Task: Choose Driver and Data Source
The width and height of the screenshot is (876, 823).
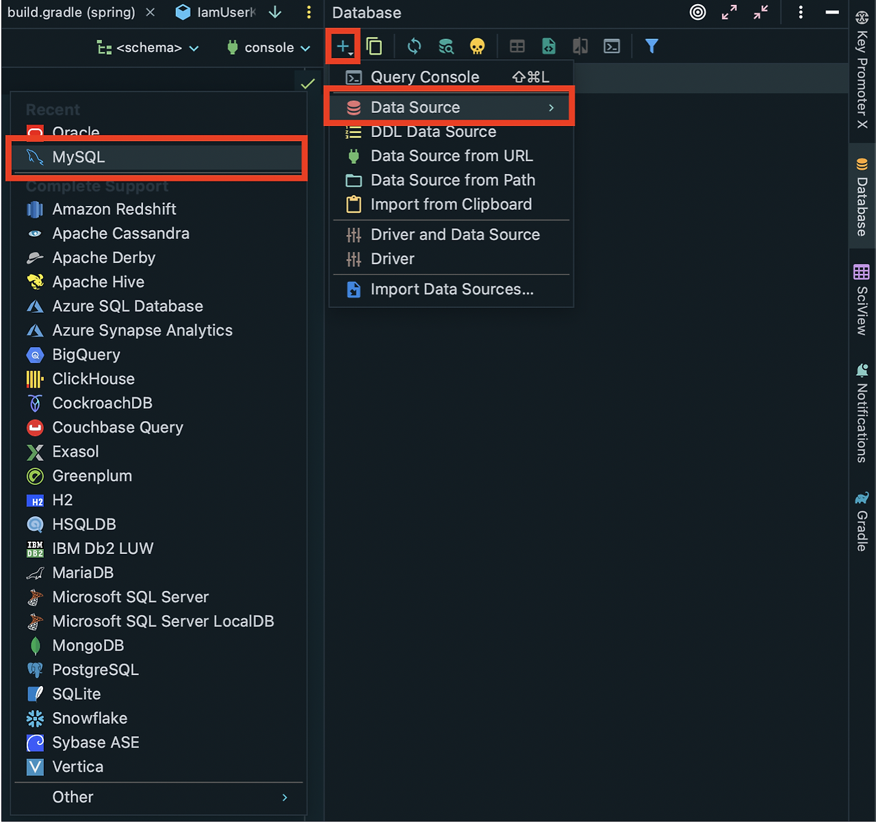Action: pos(451,235)
